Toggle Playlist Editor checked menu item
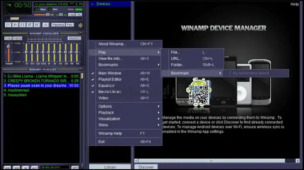Screen dimensions: 304x170 point(125,79)
